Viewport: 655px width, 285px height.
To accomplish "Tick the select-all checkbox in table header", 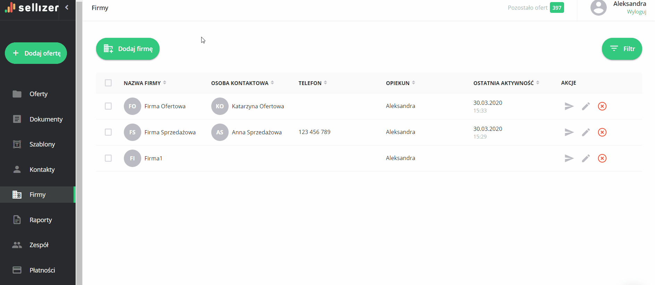I will 108,83.
